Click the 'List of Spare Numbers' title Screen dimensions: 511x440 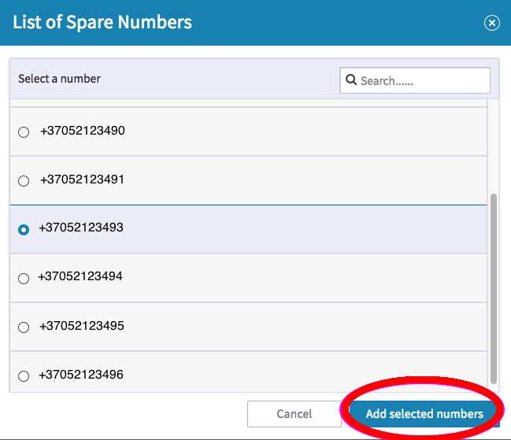coord(102,22)
